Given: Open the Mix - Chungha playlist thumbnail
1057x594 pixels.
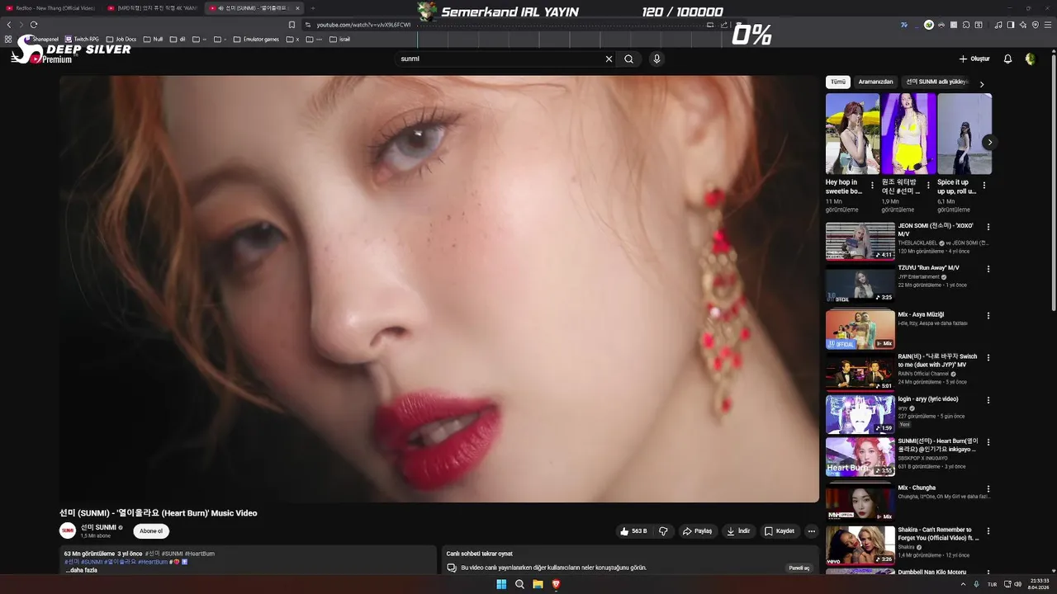Looking at the screenshot, I should (x=860, y=502).
